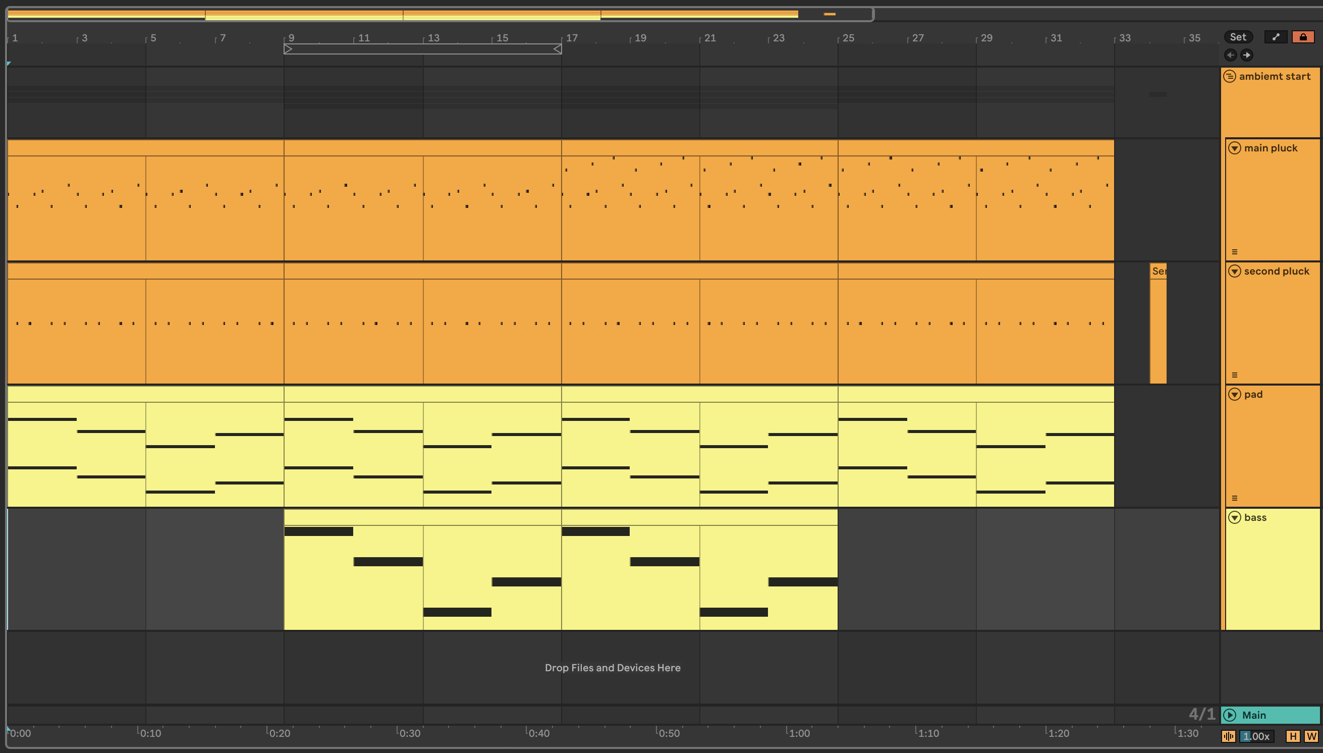The image size is (1323, 753).
Task: Click the Main track unfold circle button
Action: [x=1230, y=715]
